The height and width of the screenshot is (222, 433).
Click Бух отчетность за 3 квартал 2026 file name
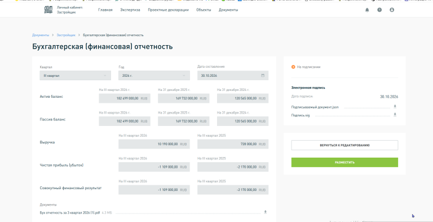(70, 212)
